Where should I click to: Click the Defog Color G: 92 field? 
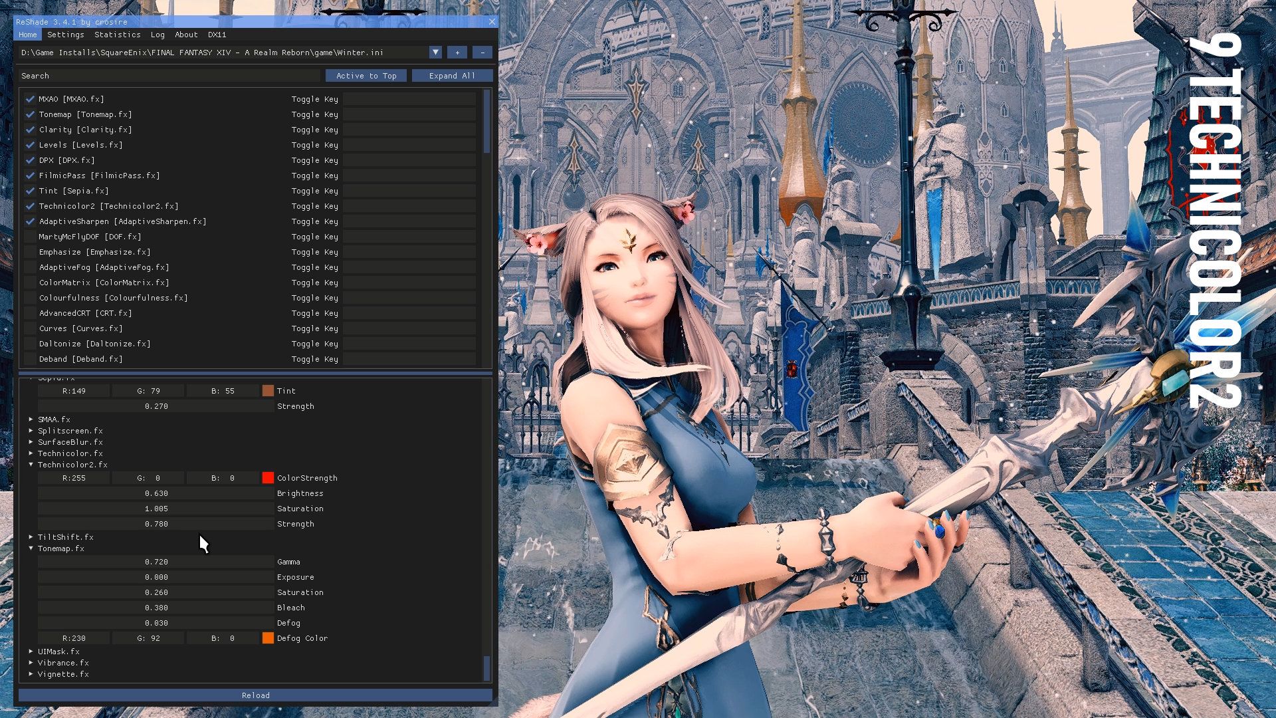point(148,638)
